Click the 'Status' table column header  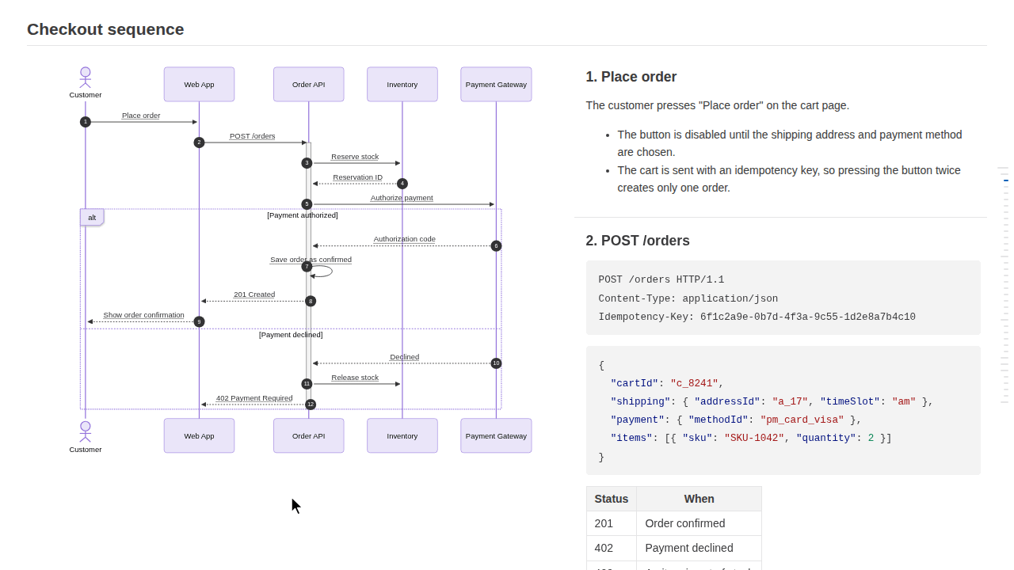click(612, 499)
